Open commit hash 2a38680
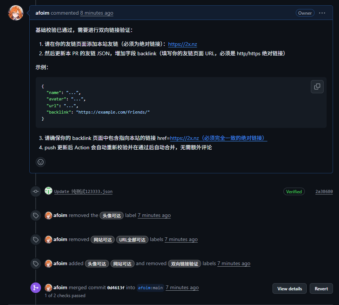The width and height of the screenshot is (339, 305). 324,191
